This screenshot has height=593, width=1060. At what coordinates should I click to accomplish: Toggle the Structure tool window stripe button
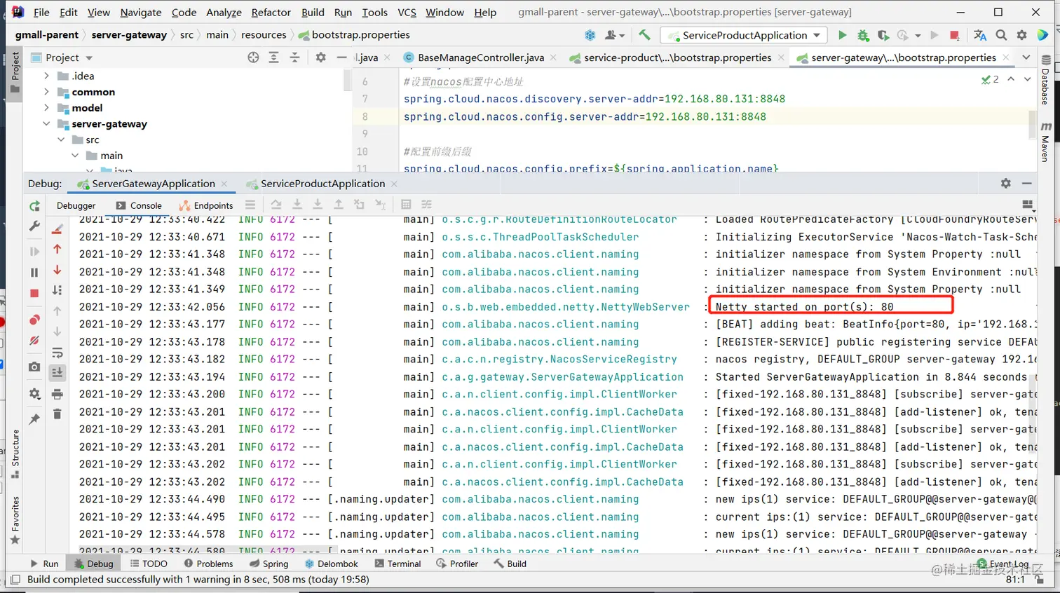tap(15, 454)
